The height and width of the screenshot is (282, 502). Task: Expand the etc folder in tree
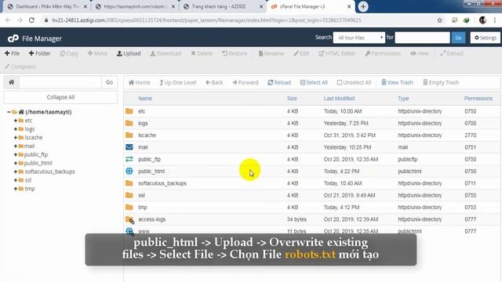tap(16, 121)
